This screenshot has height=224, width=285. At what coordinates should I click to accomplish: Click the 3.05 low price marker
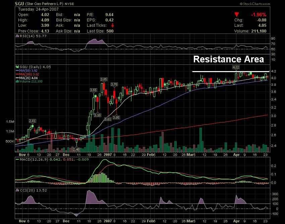116,117
